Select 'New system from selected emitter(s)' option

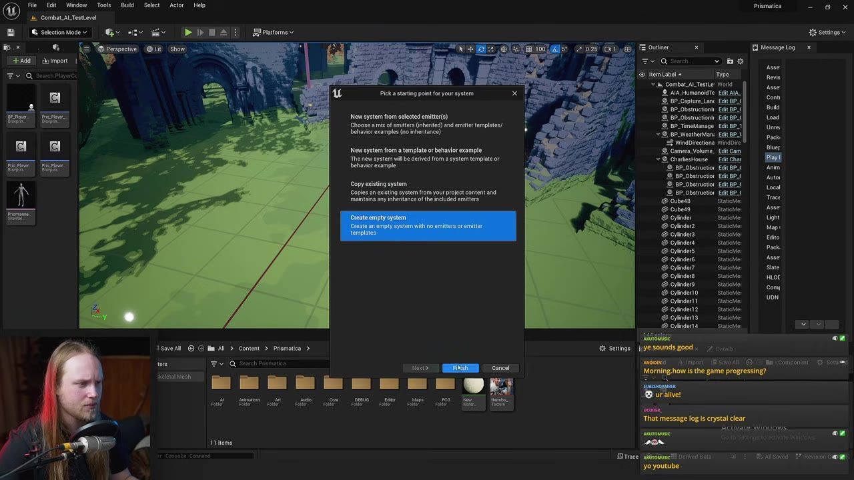coord(428,123)
